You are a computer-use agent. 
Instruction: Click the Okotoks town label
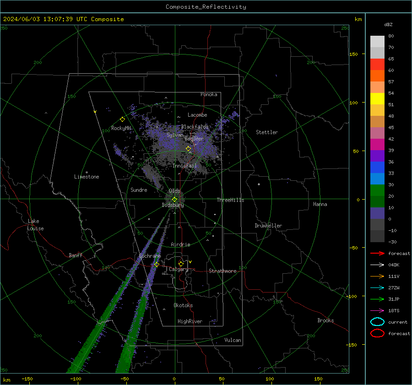pos(183,305)
